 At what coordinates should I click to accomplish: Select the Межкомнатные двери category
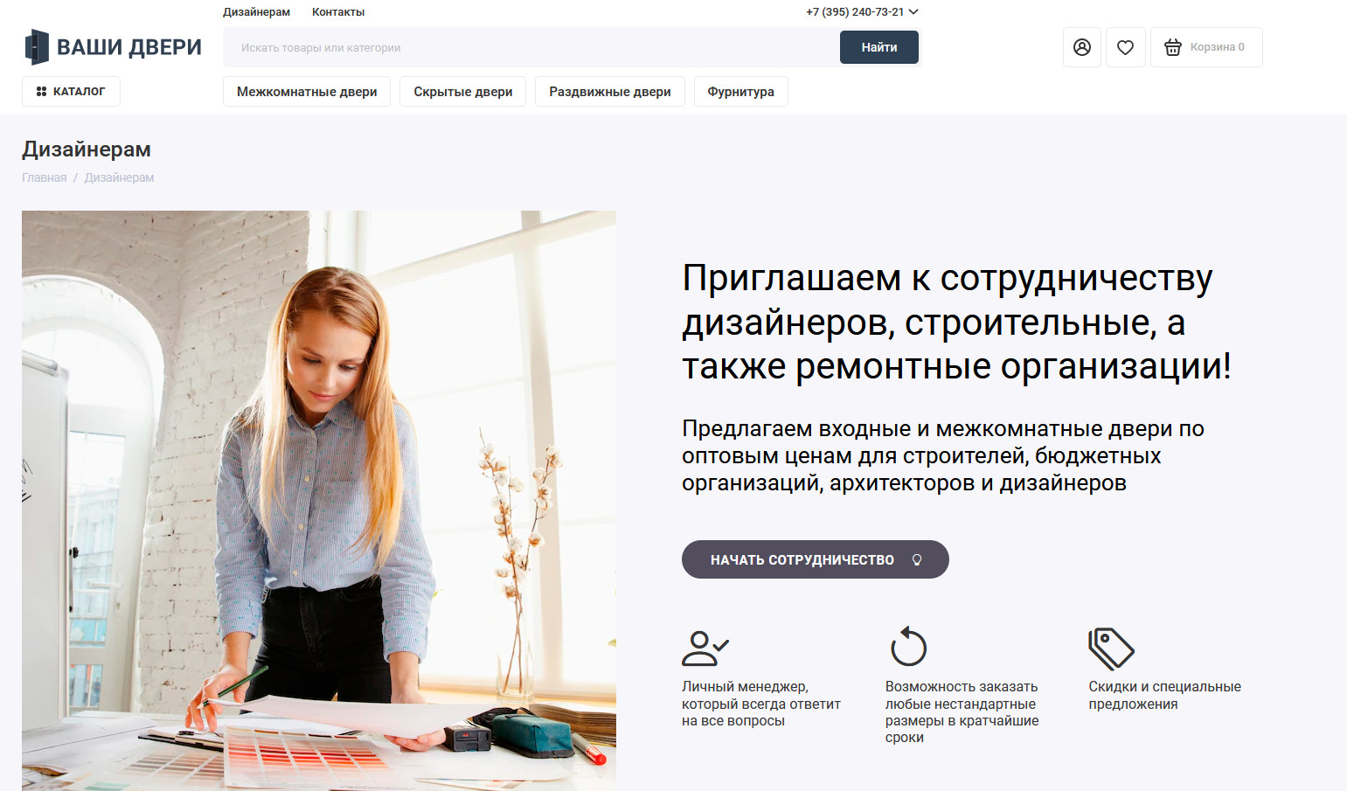pos(307,92)
